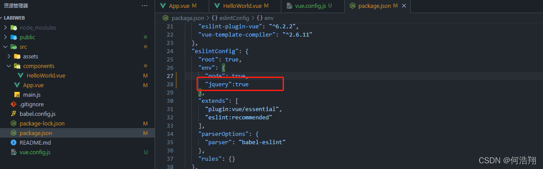Close the package.json editor tab

point(404,6)
